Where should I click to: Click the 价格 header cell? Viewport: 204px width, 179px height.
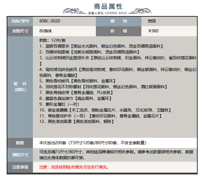tap(119, 31)
